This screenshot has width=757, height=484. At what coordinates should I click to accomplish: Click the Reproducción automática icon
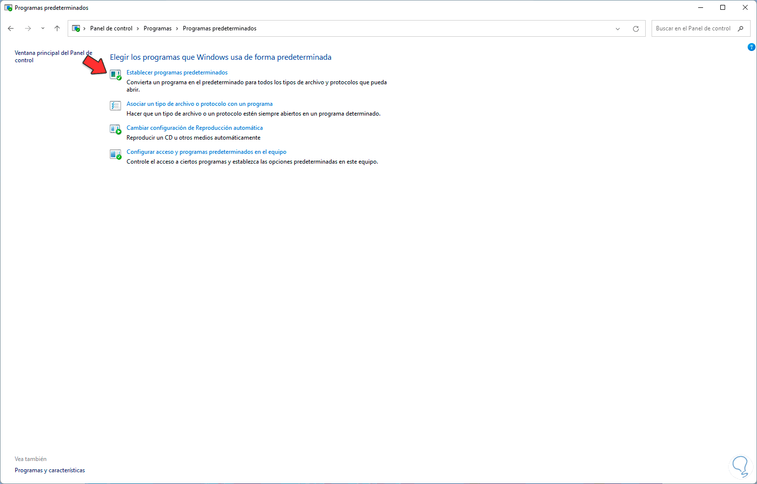pyautogui.click(x=115, y=129)
